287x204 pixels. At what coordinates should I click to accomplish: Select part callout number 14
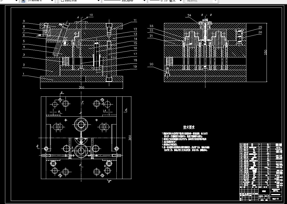pos(135,39)
